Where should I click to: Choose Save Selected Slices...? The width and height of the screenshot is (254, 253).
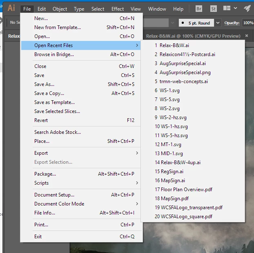(x=81, y=111)
